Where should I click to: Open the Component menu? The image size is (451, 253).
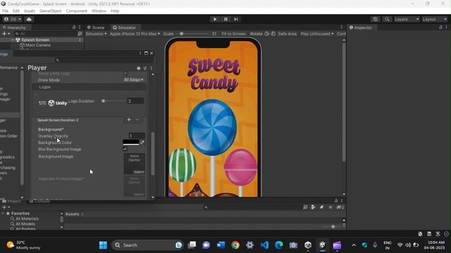click(77, 11)
